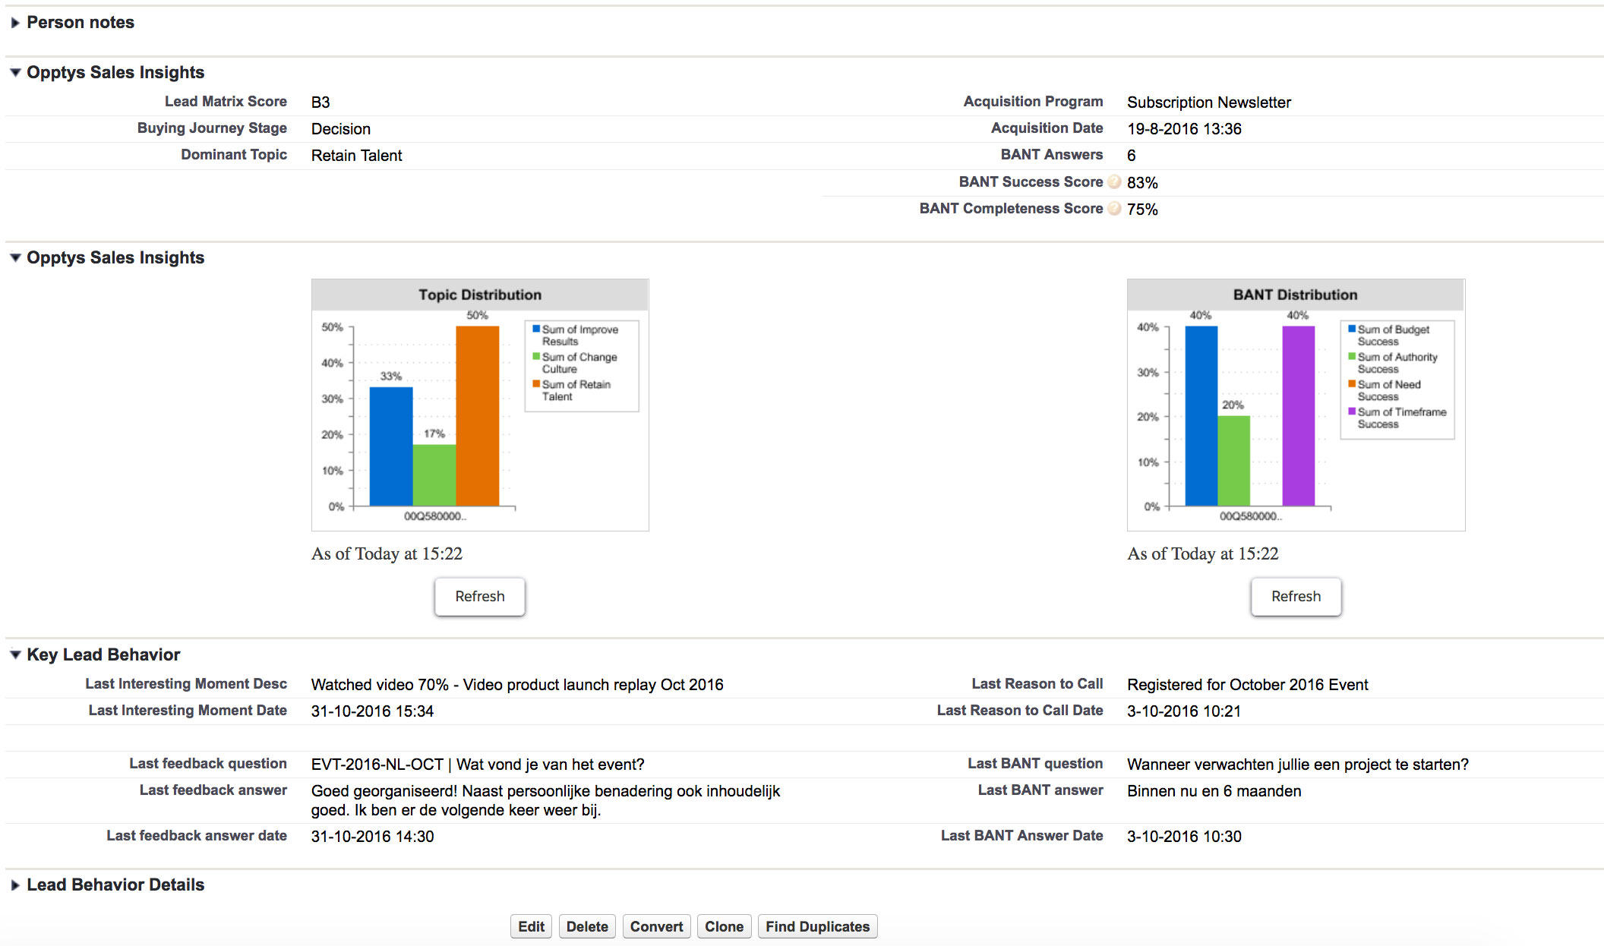This screenshot has height=946, width=1604.
Task: Click orange Retain Talent bar in chart
Action: pos(477,416)
